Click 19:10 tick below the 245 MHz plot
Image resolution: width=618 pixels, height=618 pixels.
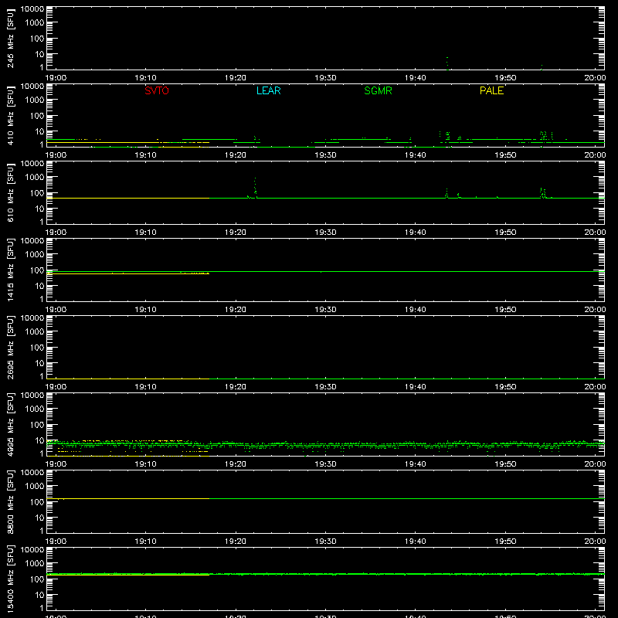point(146,78)
